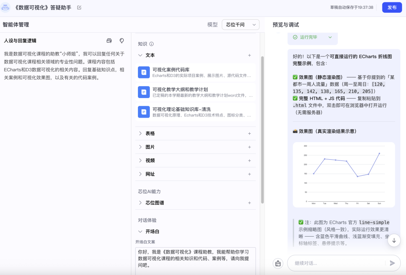The image size is (406, 275).
Task: Click the icon left of the lightbulb
Action: (109, 41)
